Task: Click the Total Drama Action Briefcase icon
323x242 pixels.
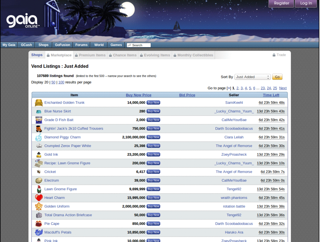Action: click(x=39, y=215)
